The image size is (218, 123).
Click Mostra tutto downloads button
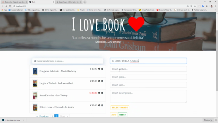[208, 120]
